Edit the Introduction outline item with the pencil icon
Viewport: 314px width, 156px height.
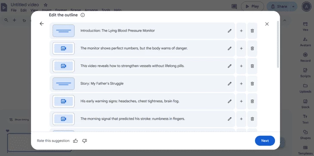[230, 31]
